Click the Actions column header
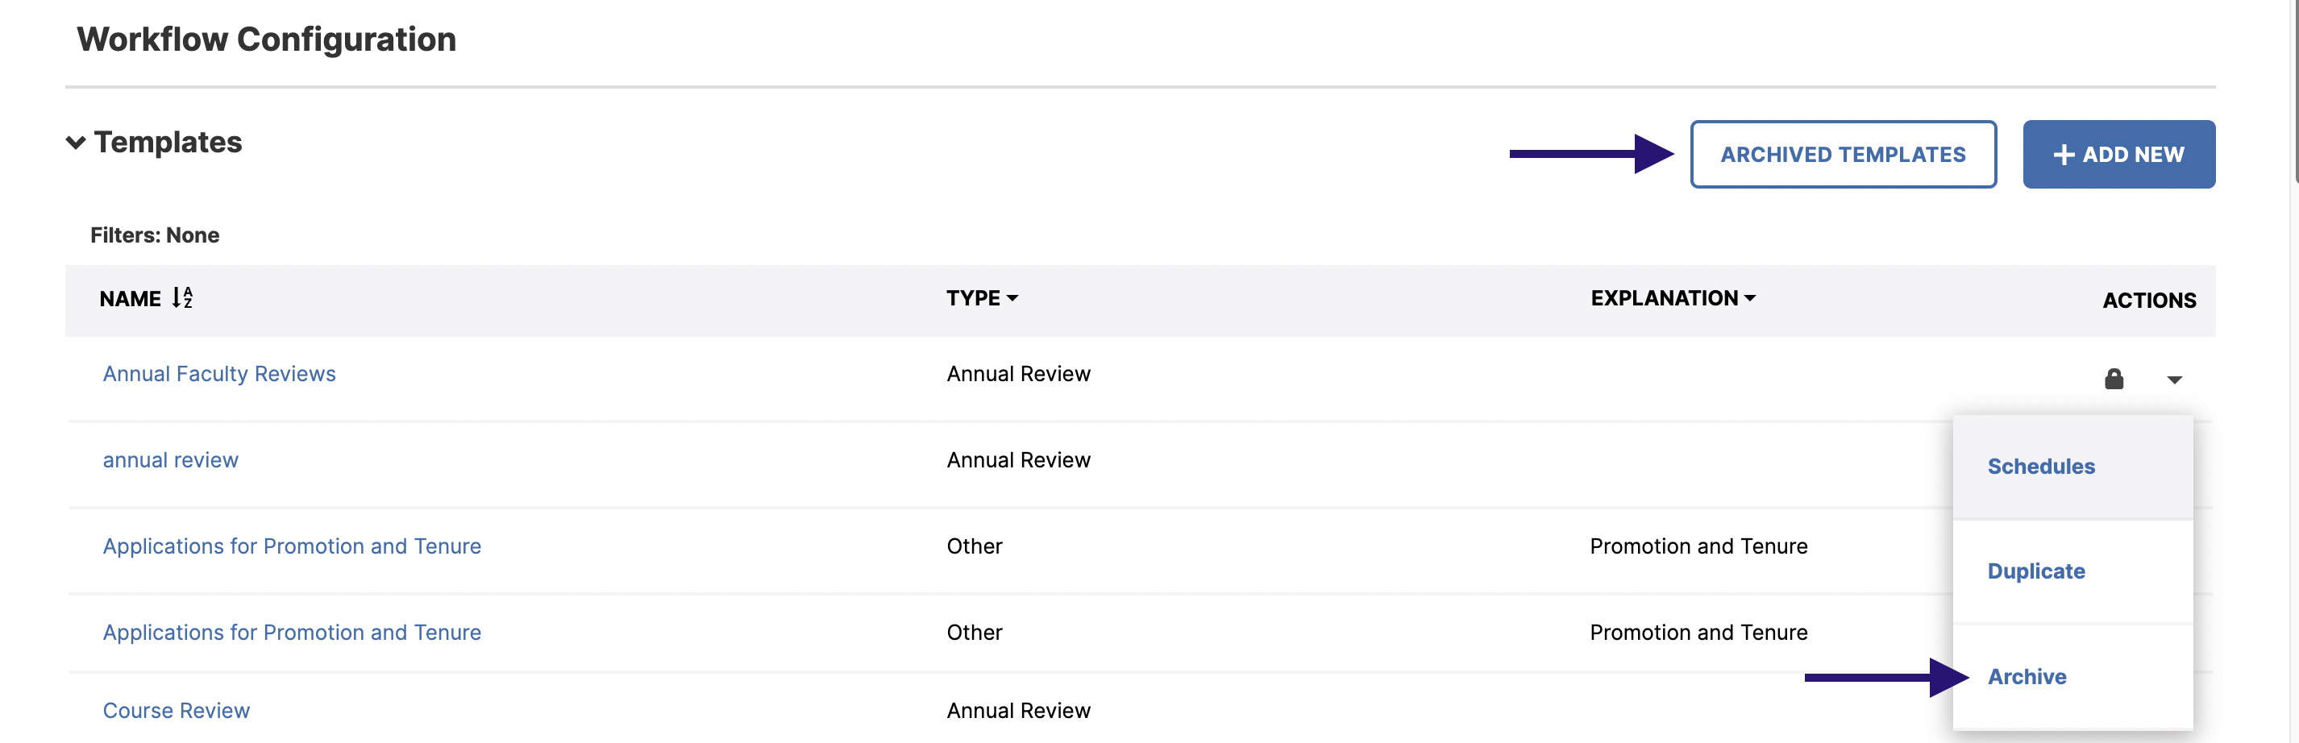2299x743 pixels. (2149, 301)
